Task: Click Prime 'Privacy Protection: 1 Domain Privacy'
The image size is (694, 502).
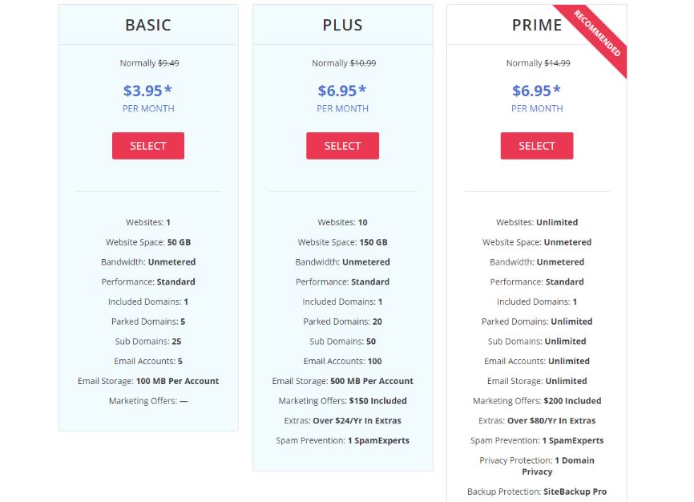Action: (536, 466)
